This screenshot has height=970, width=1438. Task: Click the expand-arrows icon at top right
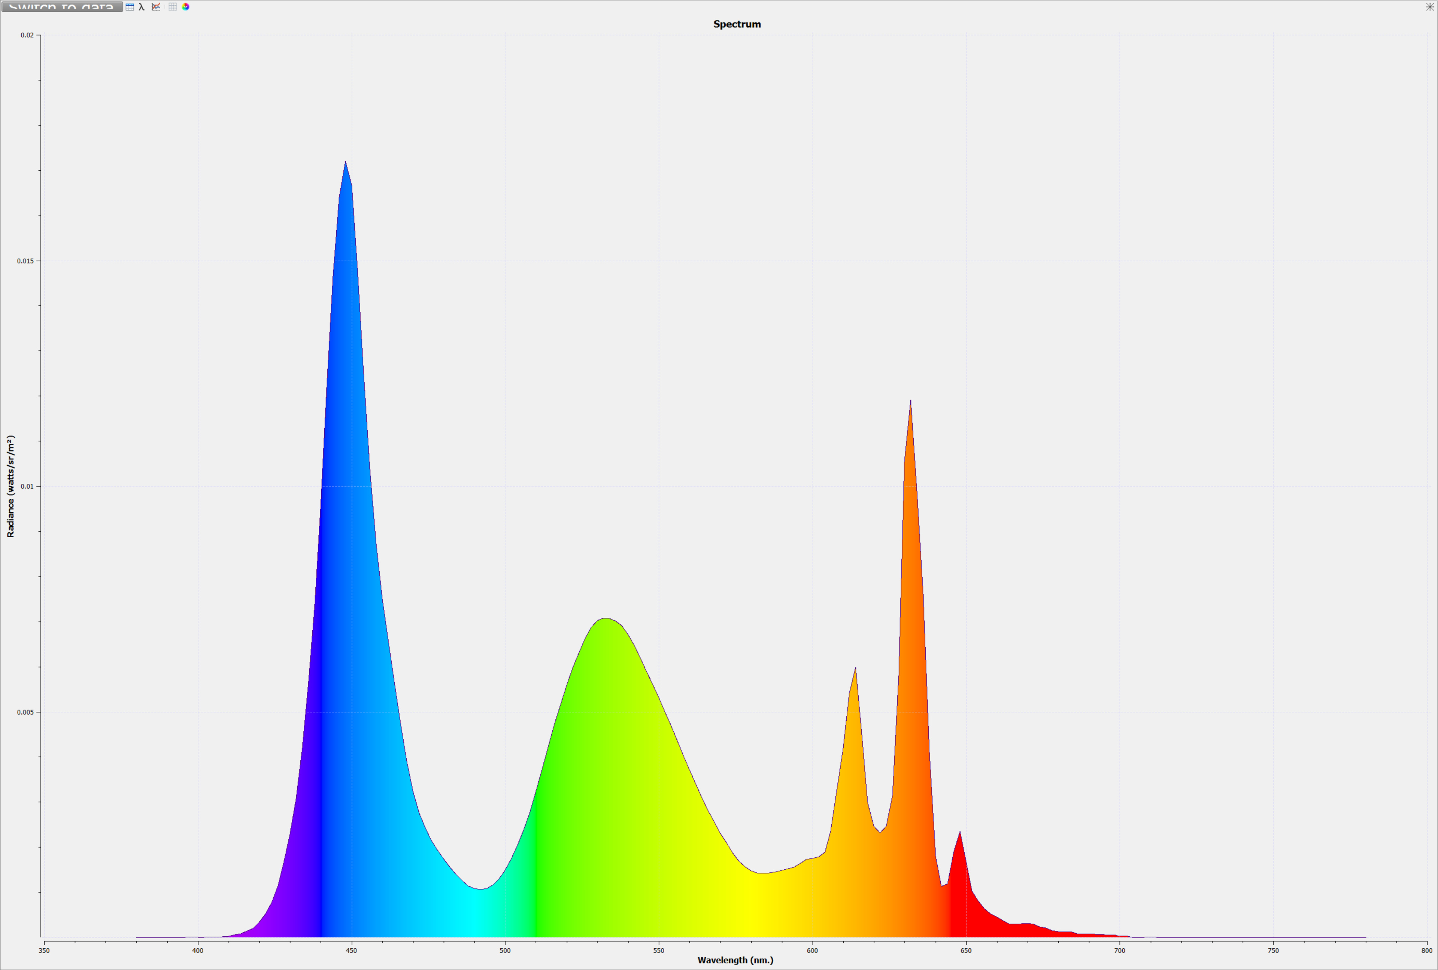[1429, 7]
